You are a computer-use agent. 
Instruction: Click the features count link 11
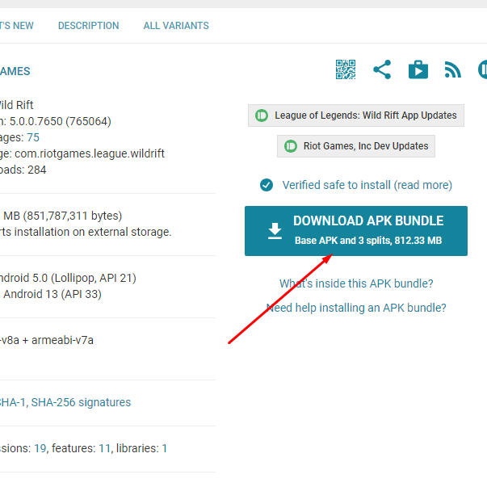104,448
